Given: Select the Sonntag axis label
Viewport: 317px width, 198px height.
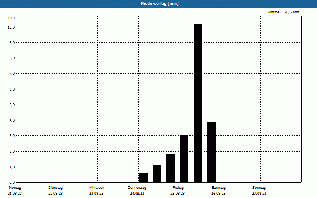Looking at the screenshot, I should tap(259, 188).
